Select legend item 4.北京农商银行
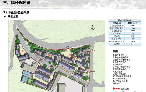 (120, 62)
